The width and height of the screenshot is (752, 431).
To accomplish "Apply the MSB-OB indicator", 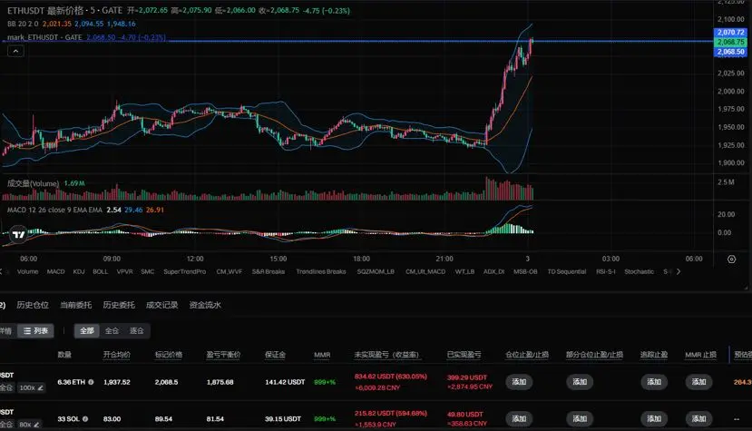I will pyautogui.click(x=525, y=271).
